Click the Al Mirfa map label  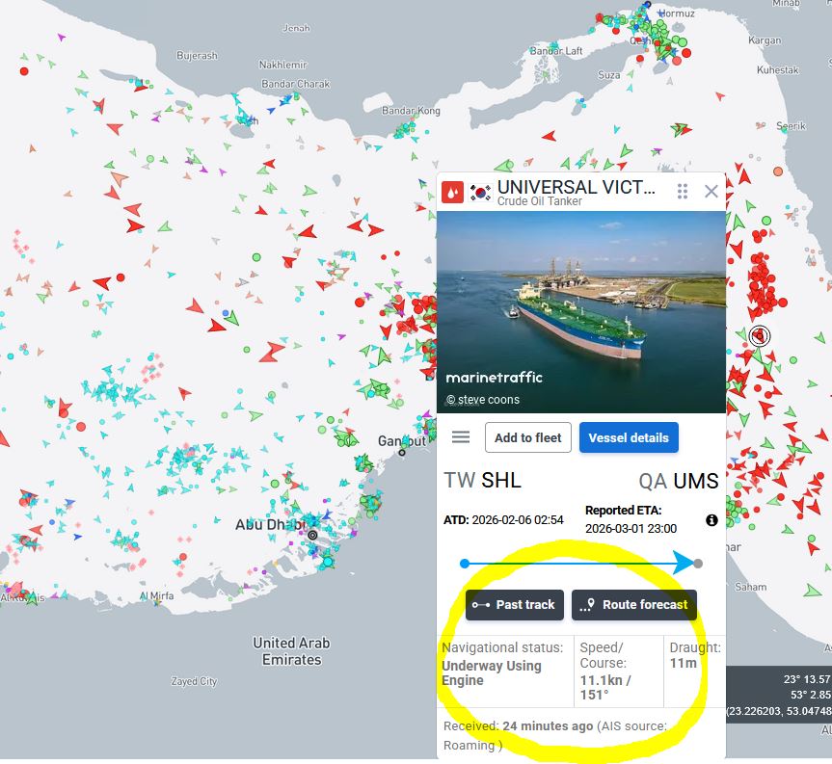(x=157, y=595)
